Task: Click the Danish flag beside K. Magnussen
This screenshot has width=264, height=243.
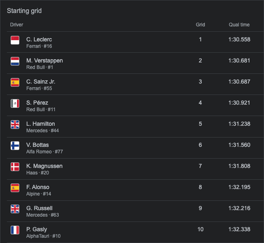Action: click(x=15, y=167)
